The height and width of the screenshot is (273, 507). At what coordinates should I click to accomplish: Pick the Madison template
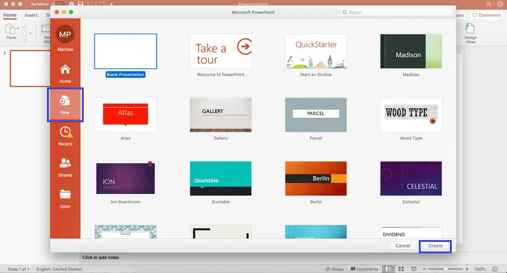click(411, 51)
